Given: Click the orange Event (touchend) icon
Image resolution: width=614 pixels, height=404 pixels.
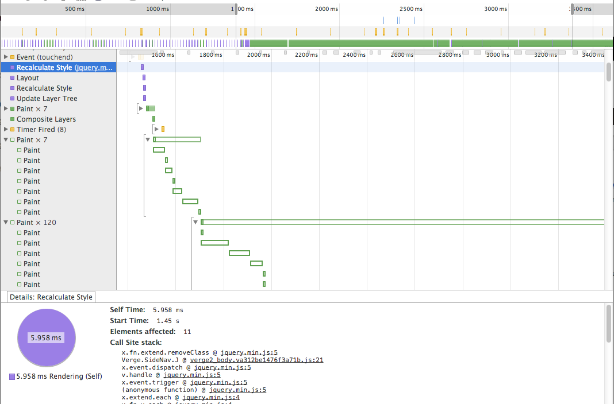Looking at the screenshot, I should tap(12, 57).
